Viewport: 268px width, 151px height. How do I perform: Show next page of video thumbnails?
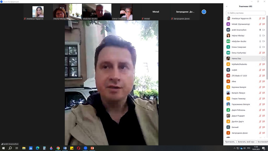coord(204,12)
